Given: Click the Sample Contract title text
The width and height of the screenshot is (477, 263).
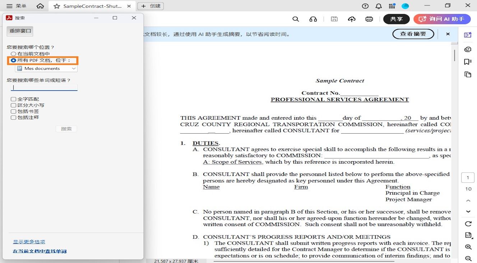Looking at the screenshot, I should (x=340, y=81).
